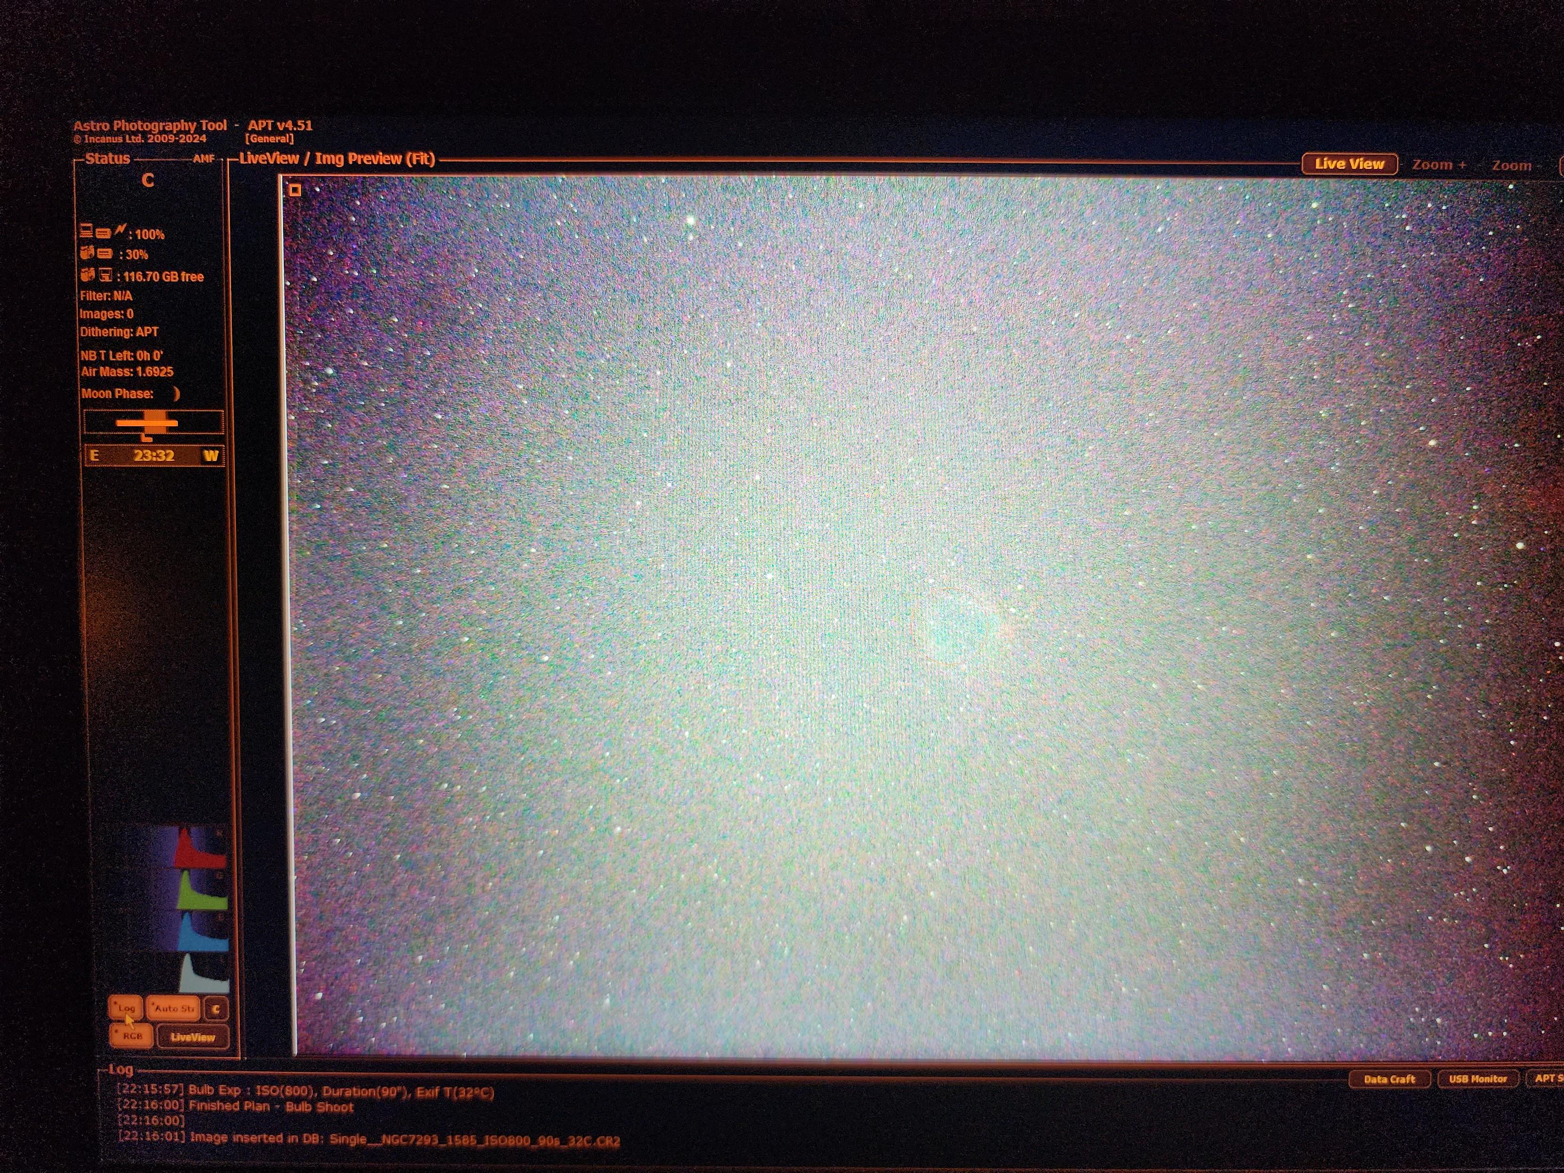Toggle the RGB histogram button

coord(132,1036)
